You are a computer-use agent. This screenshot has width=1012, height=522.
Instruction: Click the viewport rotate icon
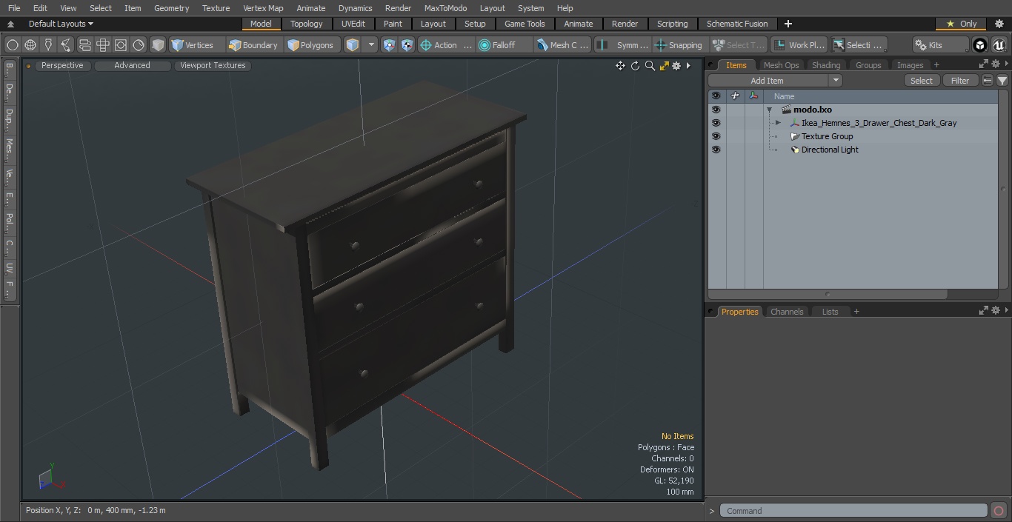point(635,66)
